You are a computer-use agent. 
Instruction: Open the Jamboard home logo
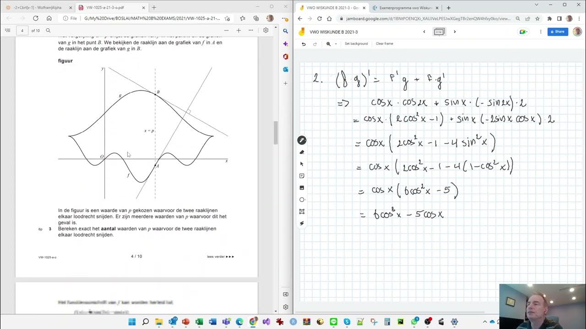tap(302, 32)
